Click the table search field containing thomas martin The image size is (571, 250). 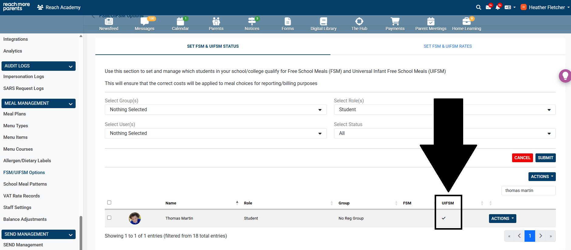coord(528,190)
